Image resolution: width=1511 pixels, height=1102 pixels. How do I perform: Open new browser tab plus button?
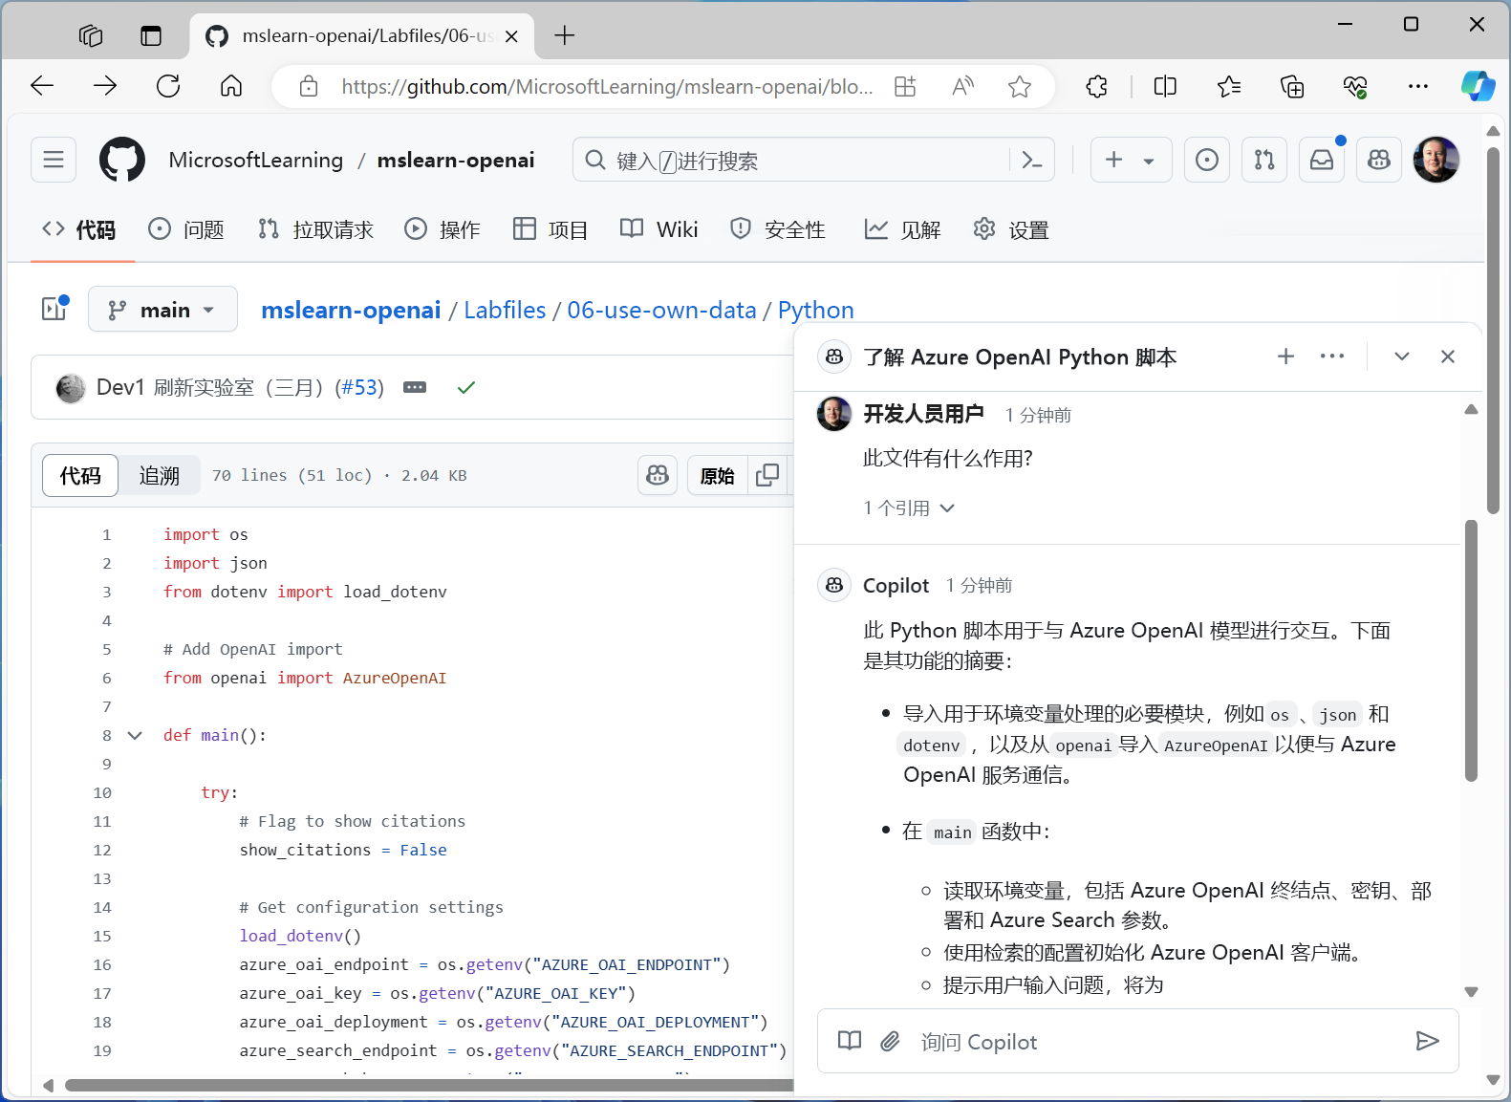565,35
